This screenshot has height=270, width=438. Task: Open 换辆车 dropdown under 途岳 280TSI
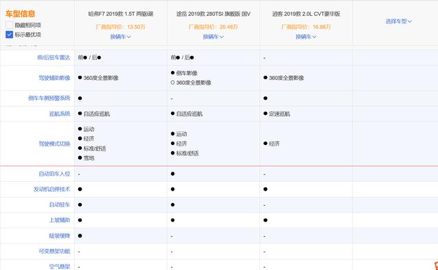point(213,36)
